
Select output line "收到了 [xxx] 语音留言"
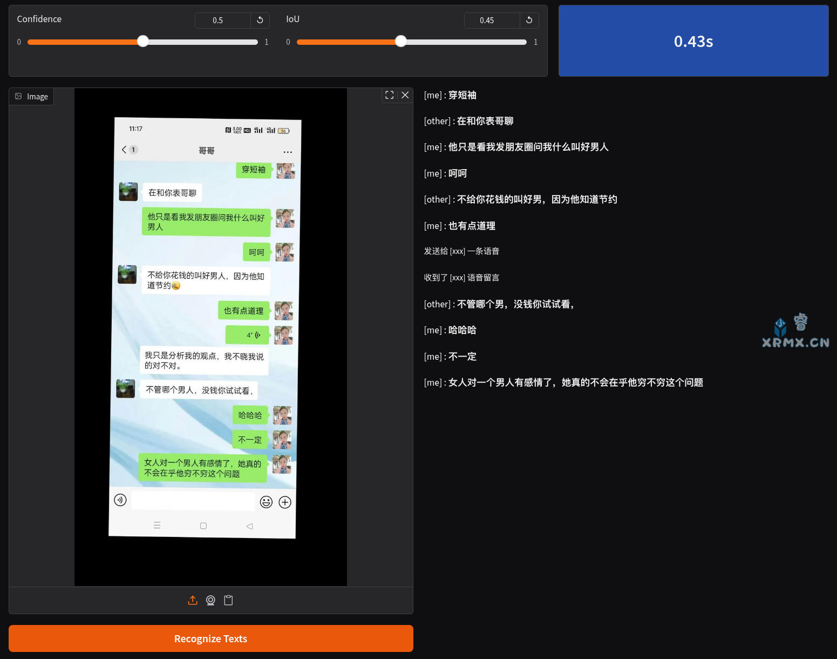click(x=462, y=278)
